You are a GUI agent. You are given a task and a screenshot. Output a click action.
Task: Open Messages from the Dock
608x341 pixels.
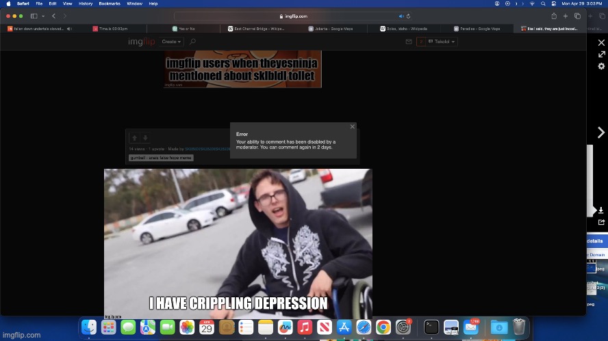pyautogui.click(x=128, y=327)
